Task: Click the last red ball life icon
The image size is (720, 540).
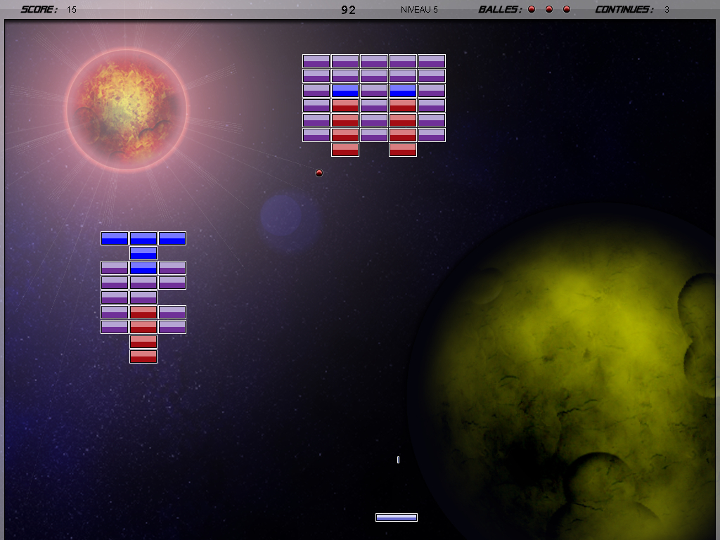Action: point(567,9)
